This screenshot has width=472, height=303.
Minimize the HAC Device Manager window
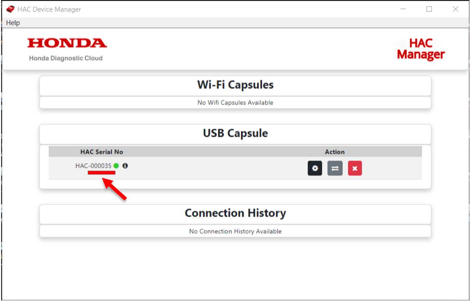coord(403,9)
